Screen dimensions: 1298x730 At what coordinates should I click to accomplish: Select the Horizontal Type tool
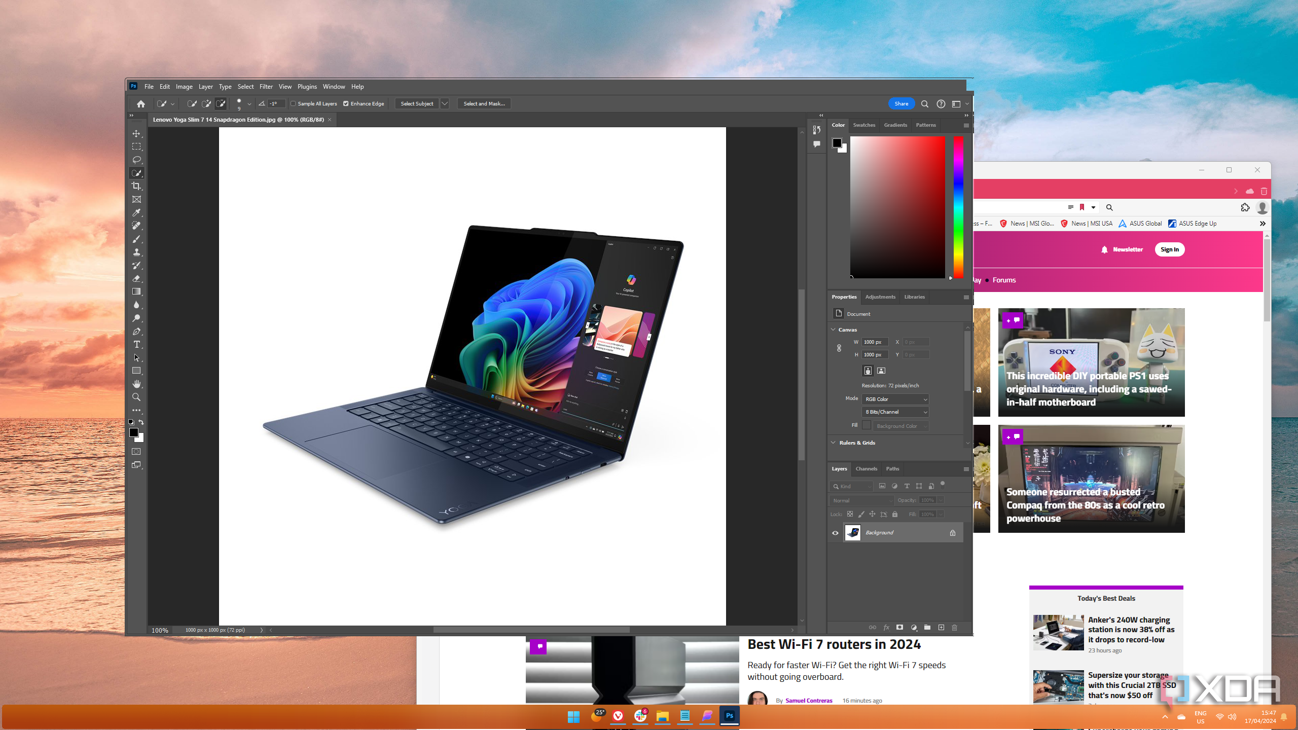click(136, 344)
